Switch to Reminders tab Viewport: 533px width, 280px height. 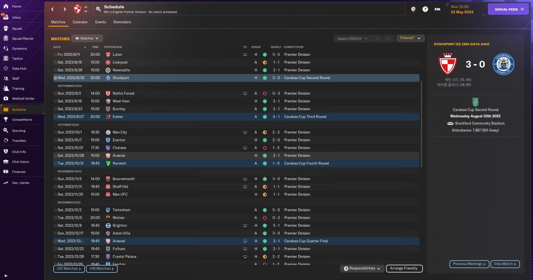122,22
